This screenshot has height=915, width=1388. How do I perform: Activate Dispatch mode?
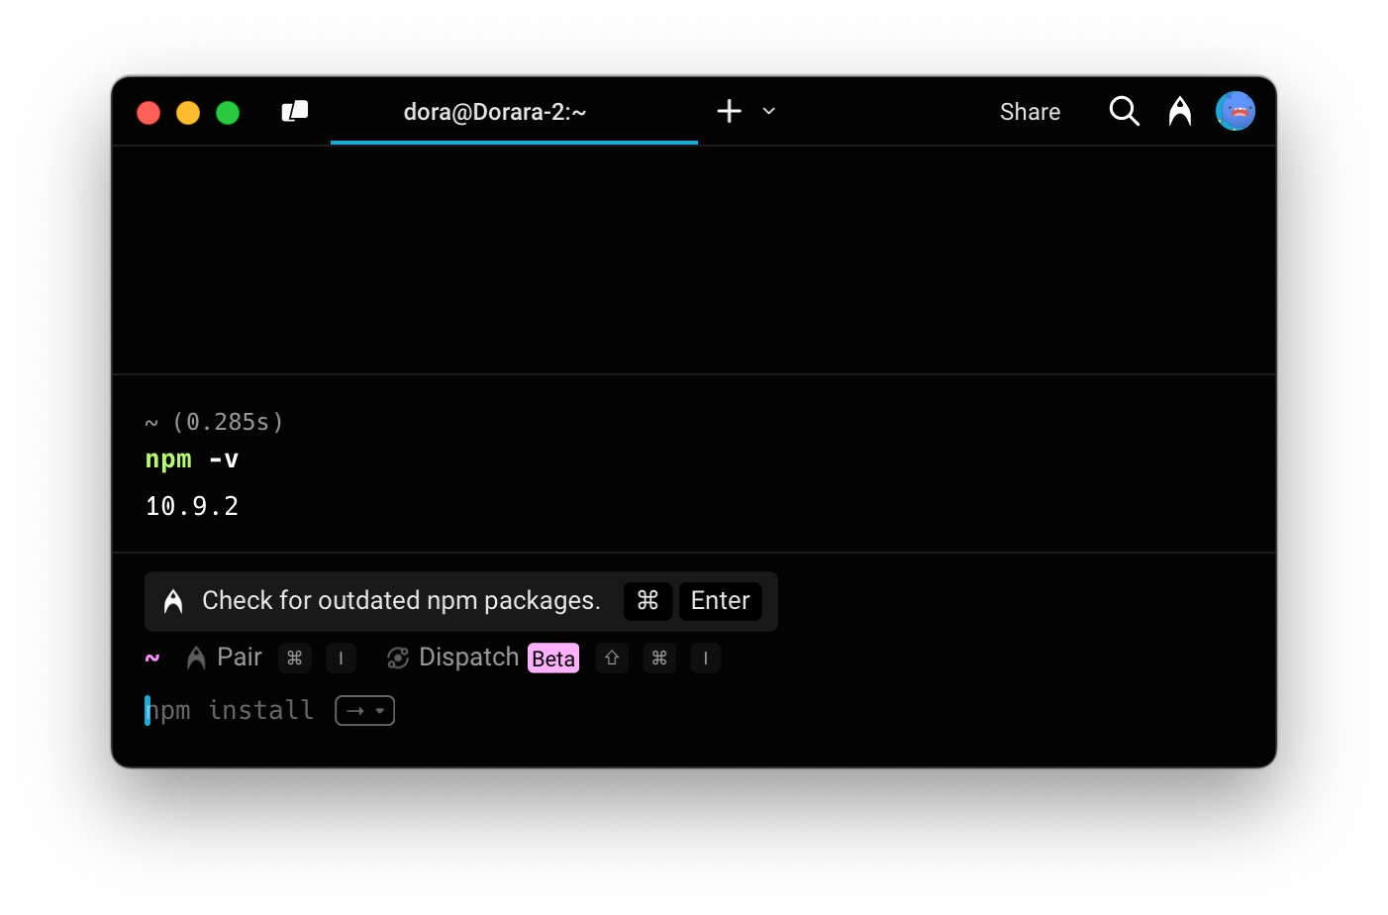[x=452, y=658]
